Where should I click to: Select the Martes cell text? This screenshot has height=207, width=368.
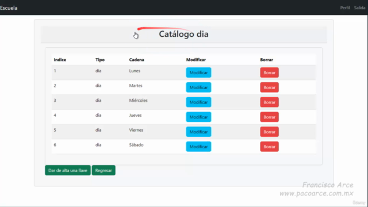136,86
